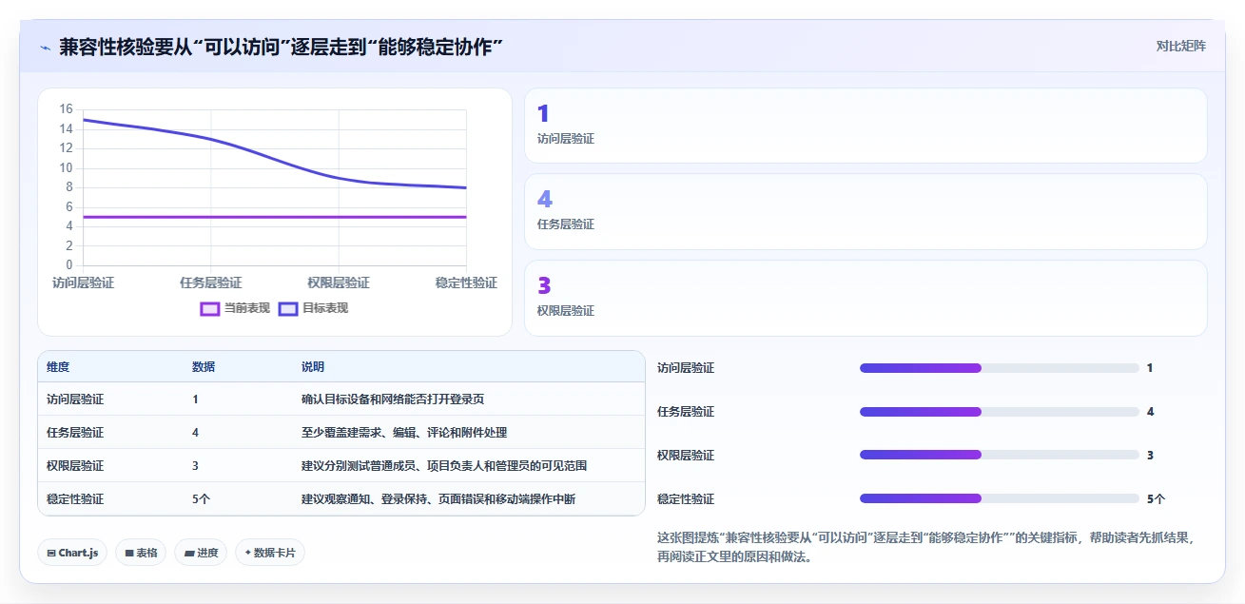The height and width of the screenshot is (604, 1245).
Task: Click the 表格 chip icon
Action: (x=129, y=553)
